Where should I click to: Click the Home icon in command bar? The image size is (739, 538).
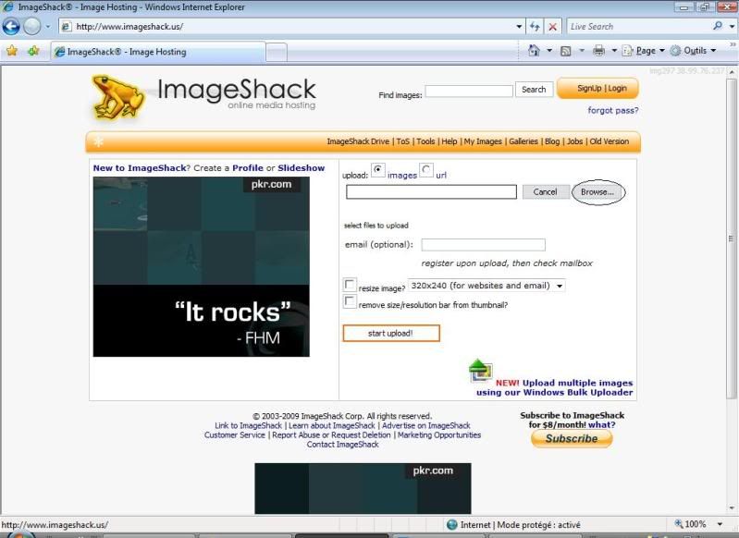534,51
